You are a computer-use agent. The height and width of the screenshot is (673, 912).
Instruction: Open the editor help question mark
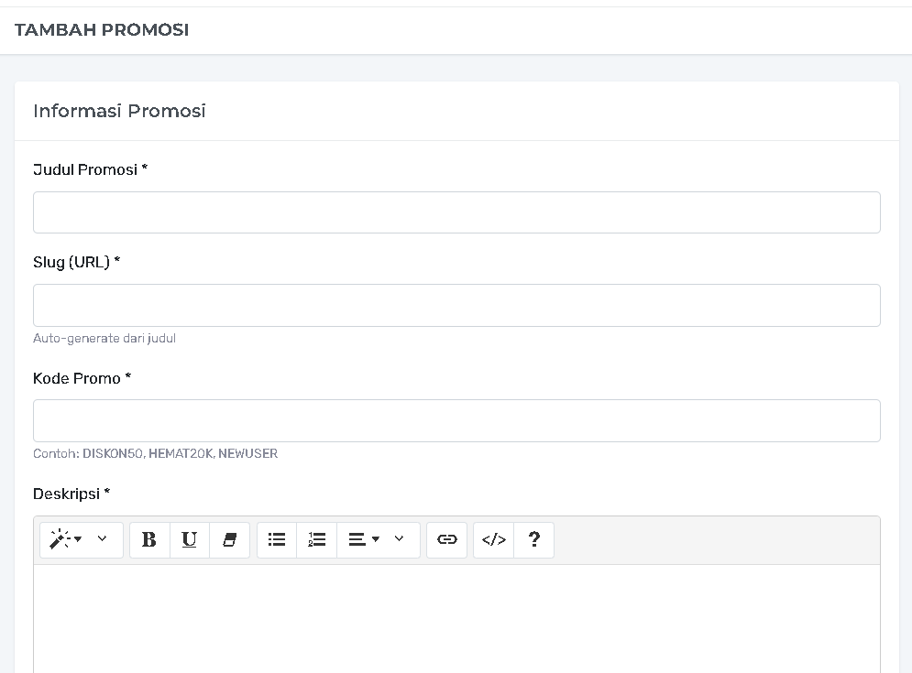(534, 540)
